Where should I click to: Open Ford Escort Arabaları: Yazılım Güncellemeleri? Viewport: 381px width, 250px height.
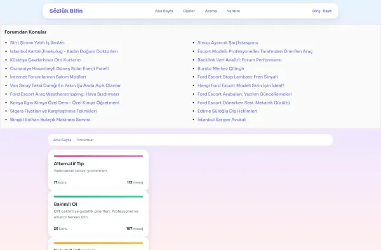coord(244,94)
